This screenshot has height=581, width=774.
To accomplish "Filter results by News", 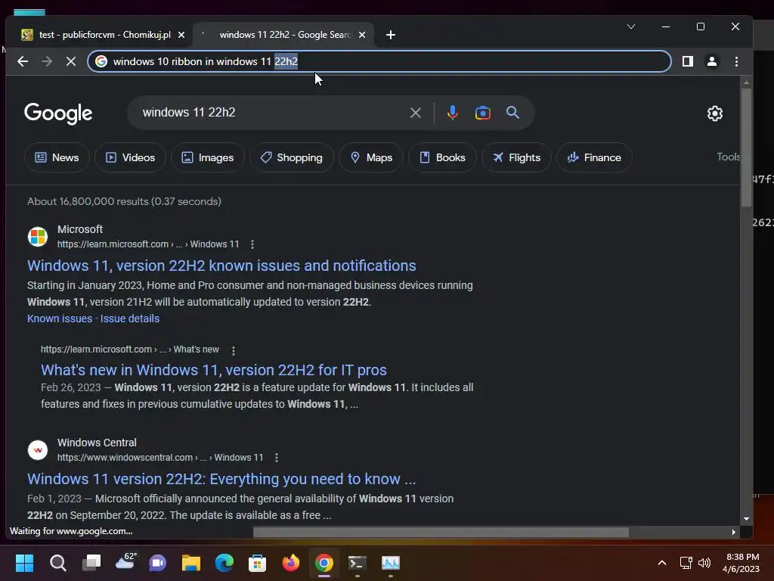I will coord(57,157).
